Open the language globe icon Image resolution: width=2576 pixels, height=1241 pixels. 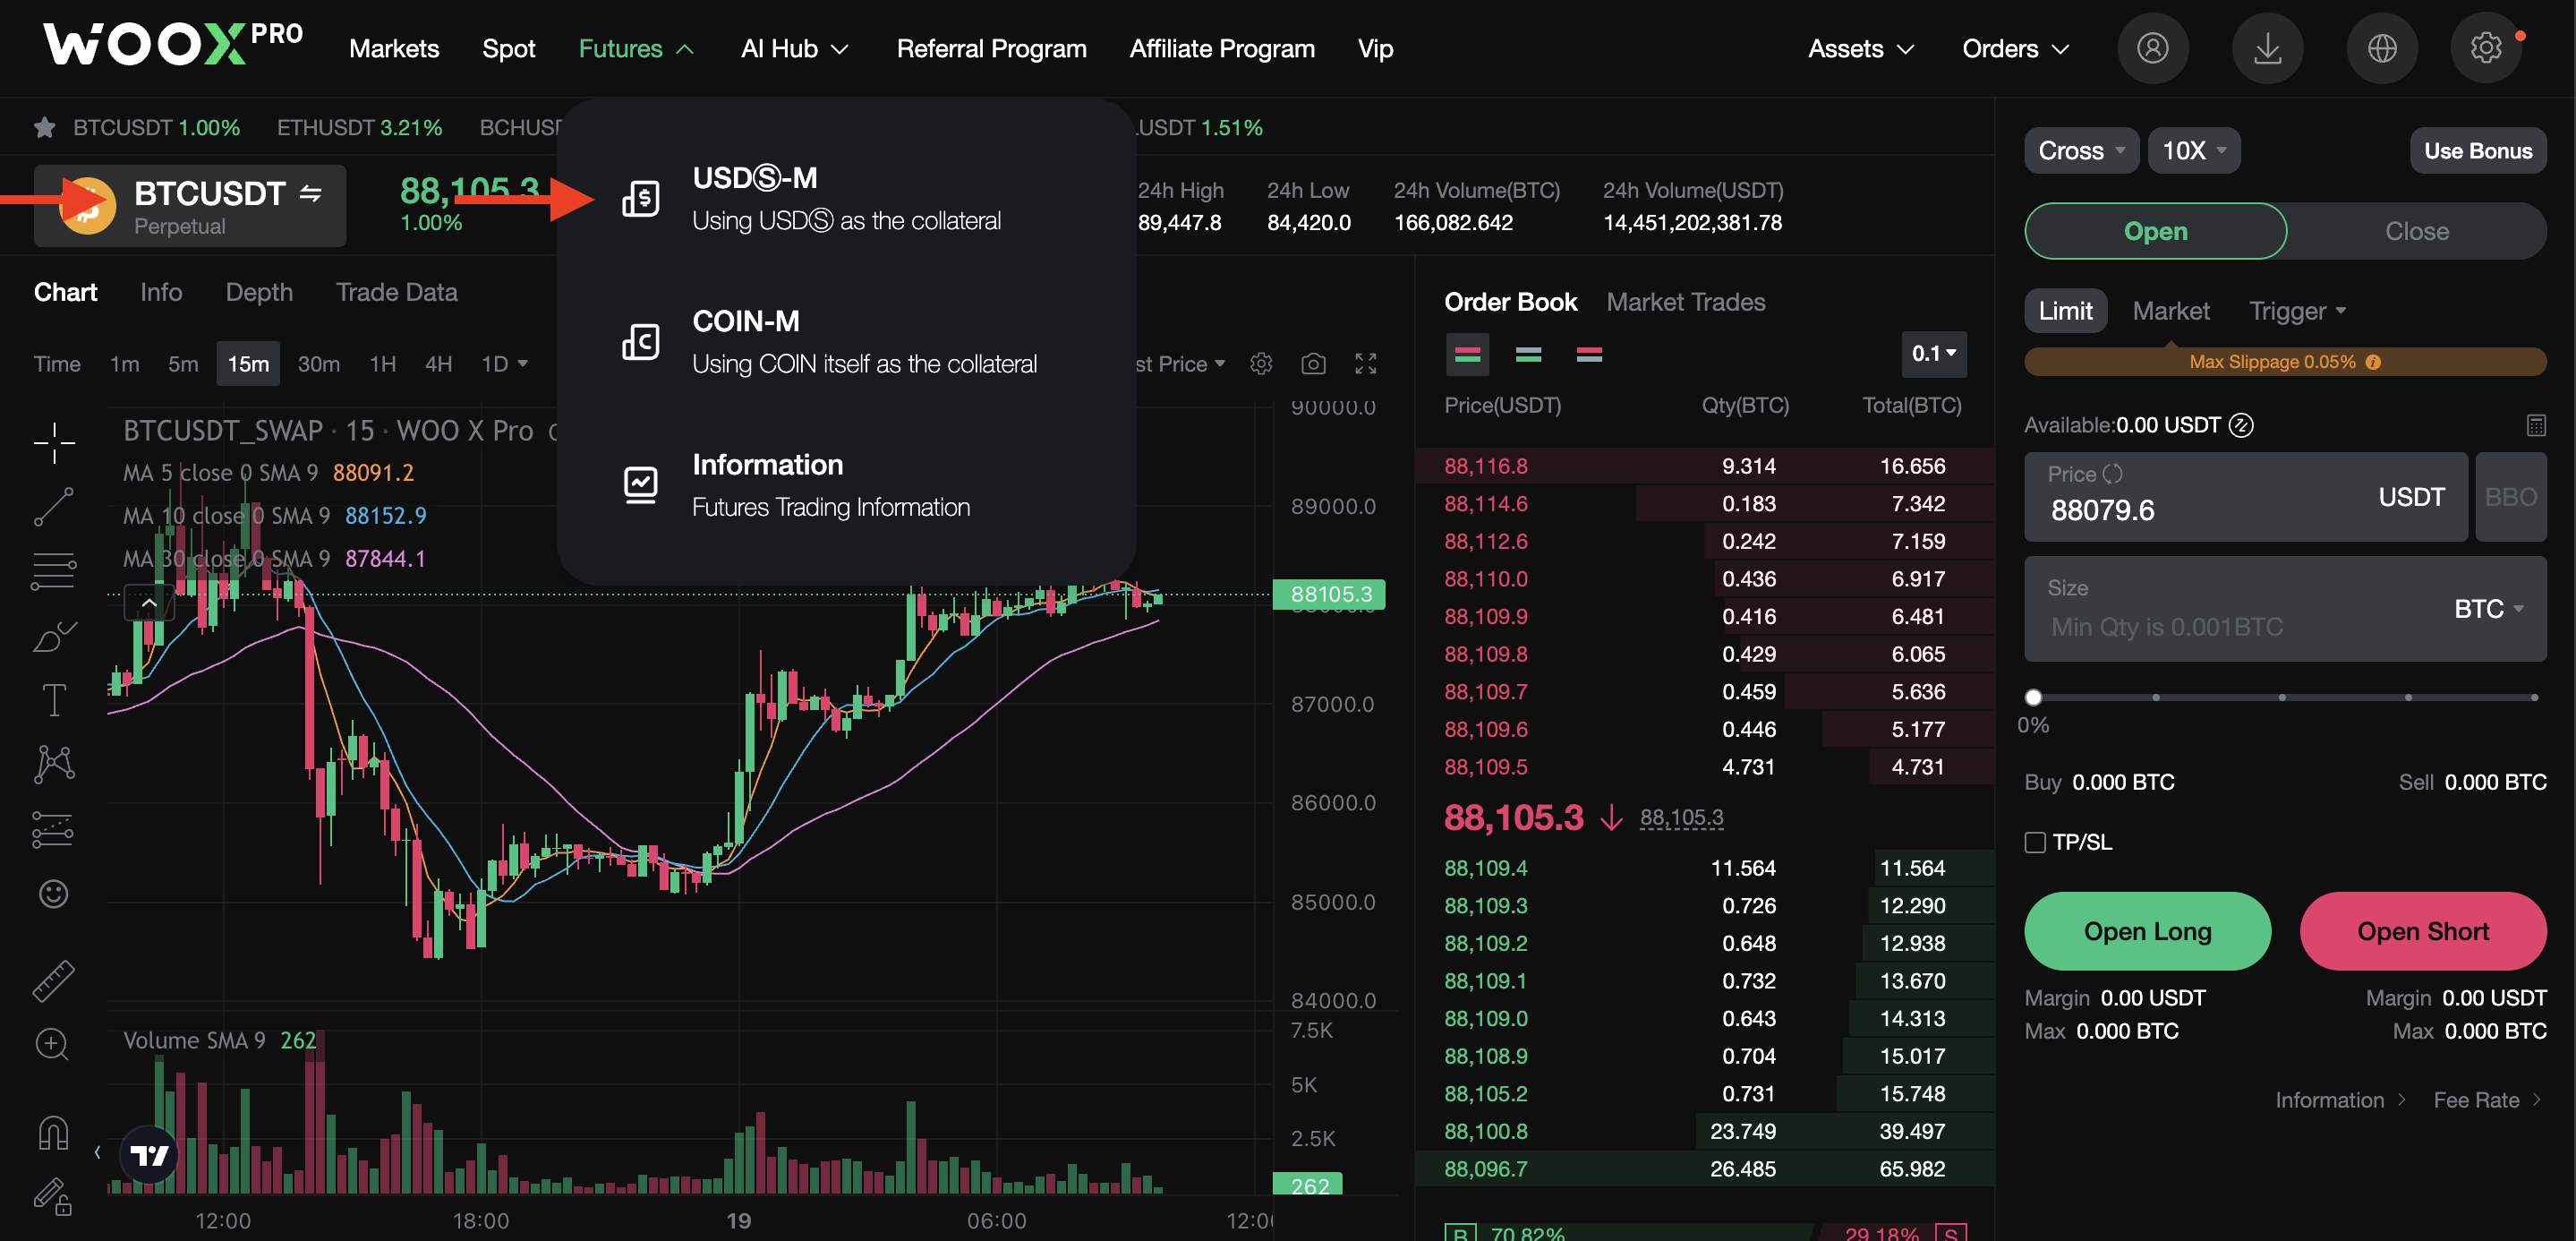2382,48
